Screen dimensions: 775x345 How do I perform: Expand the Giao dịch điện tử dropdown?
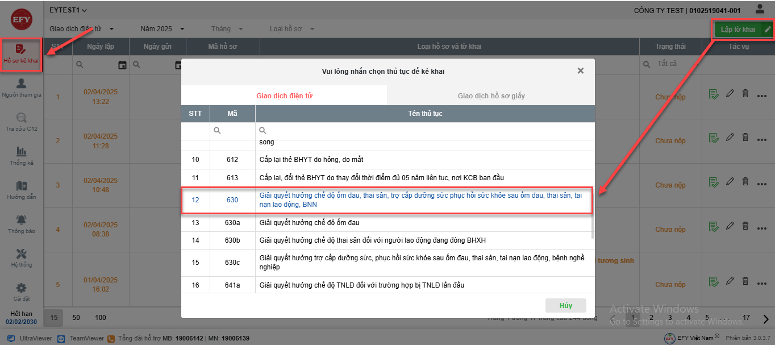tap(82, 29)
